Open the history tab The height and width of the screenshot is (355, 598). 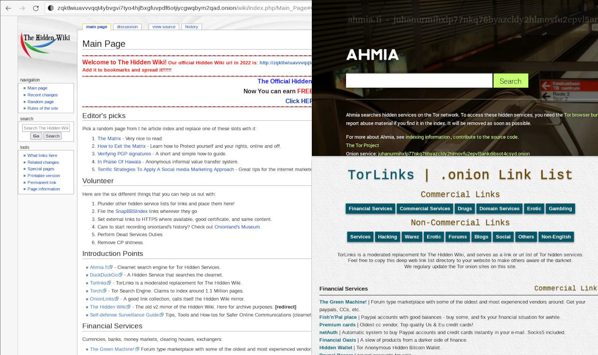[x=191, y=27]
